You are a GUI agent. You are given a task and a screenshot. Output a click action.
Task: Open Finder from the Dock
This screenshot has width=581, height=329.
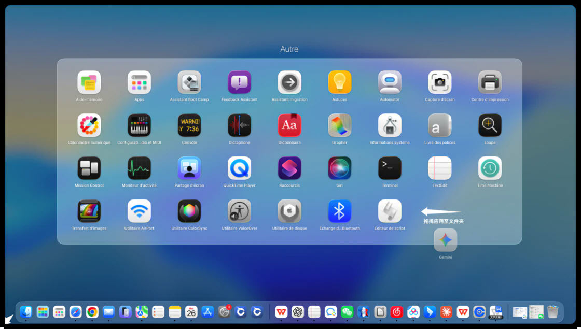coord(26,312)
